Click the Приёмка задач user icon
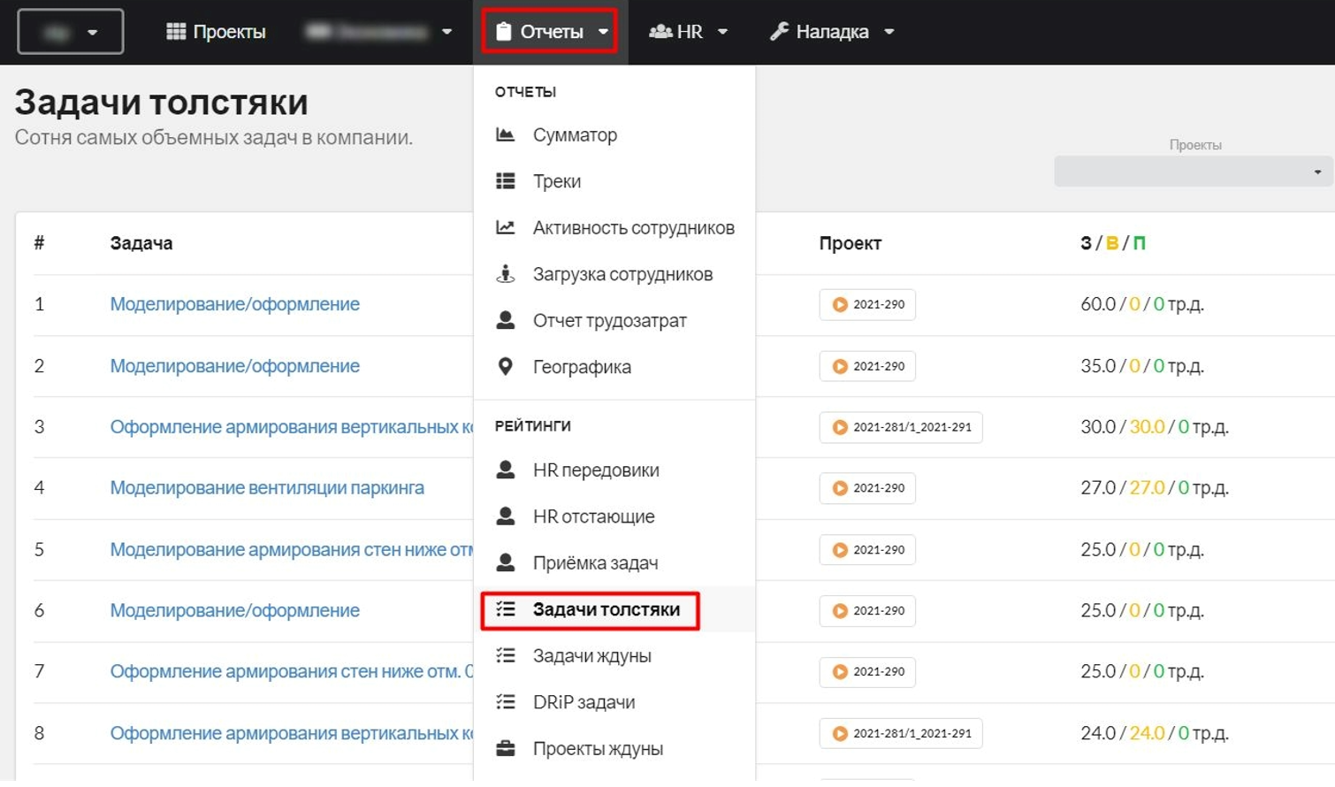Image resolution: width=1335 pixels, height=787 pixels. [x=506, y=562]
